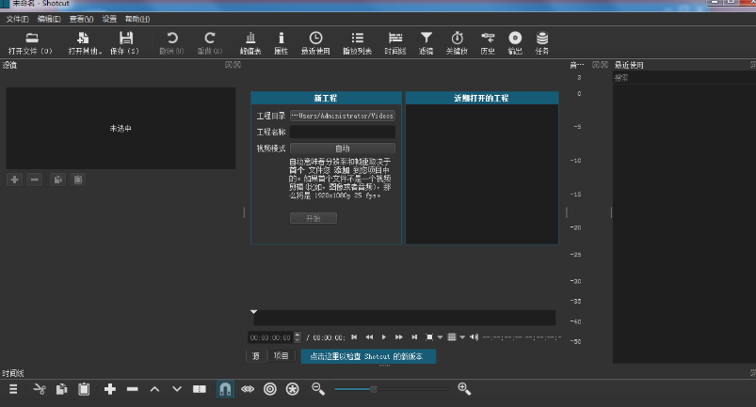The width and height of the screenshot is (756, 407).
Task: Open the timeline hamburger menu
Action: pos(13,389)
